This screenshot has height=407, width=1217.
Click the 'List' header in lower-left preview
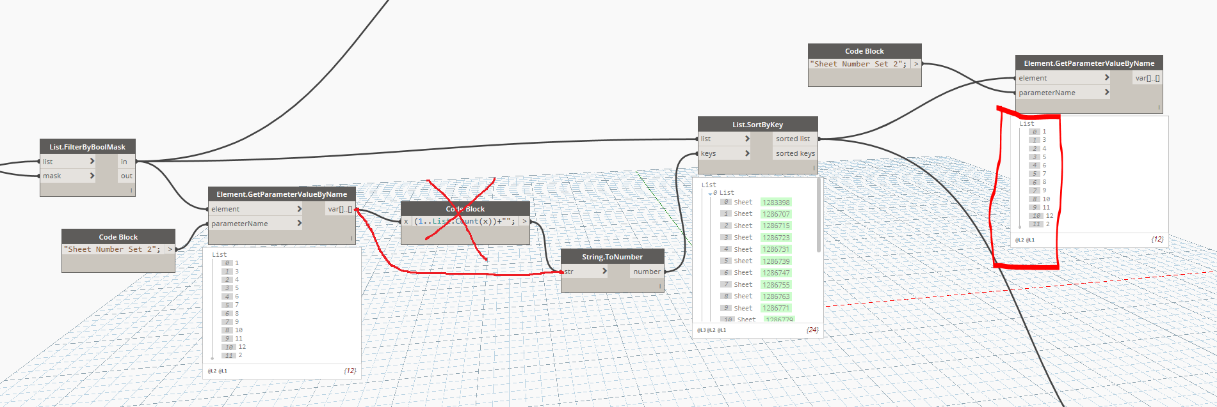pos(219,254)
